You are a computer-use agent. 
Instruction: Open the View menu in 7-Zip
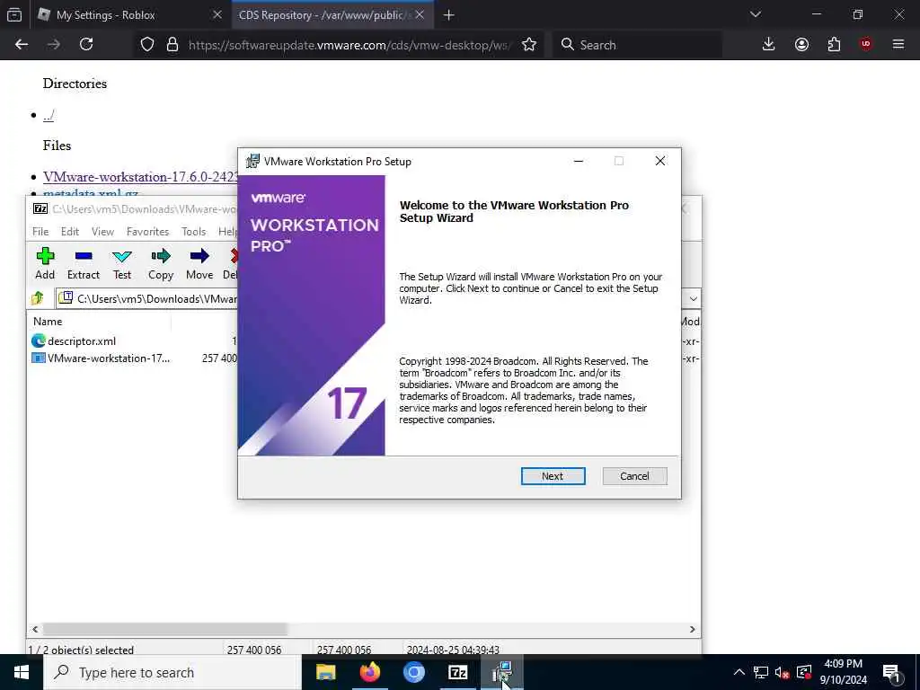tap(102, 232)
